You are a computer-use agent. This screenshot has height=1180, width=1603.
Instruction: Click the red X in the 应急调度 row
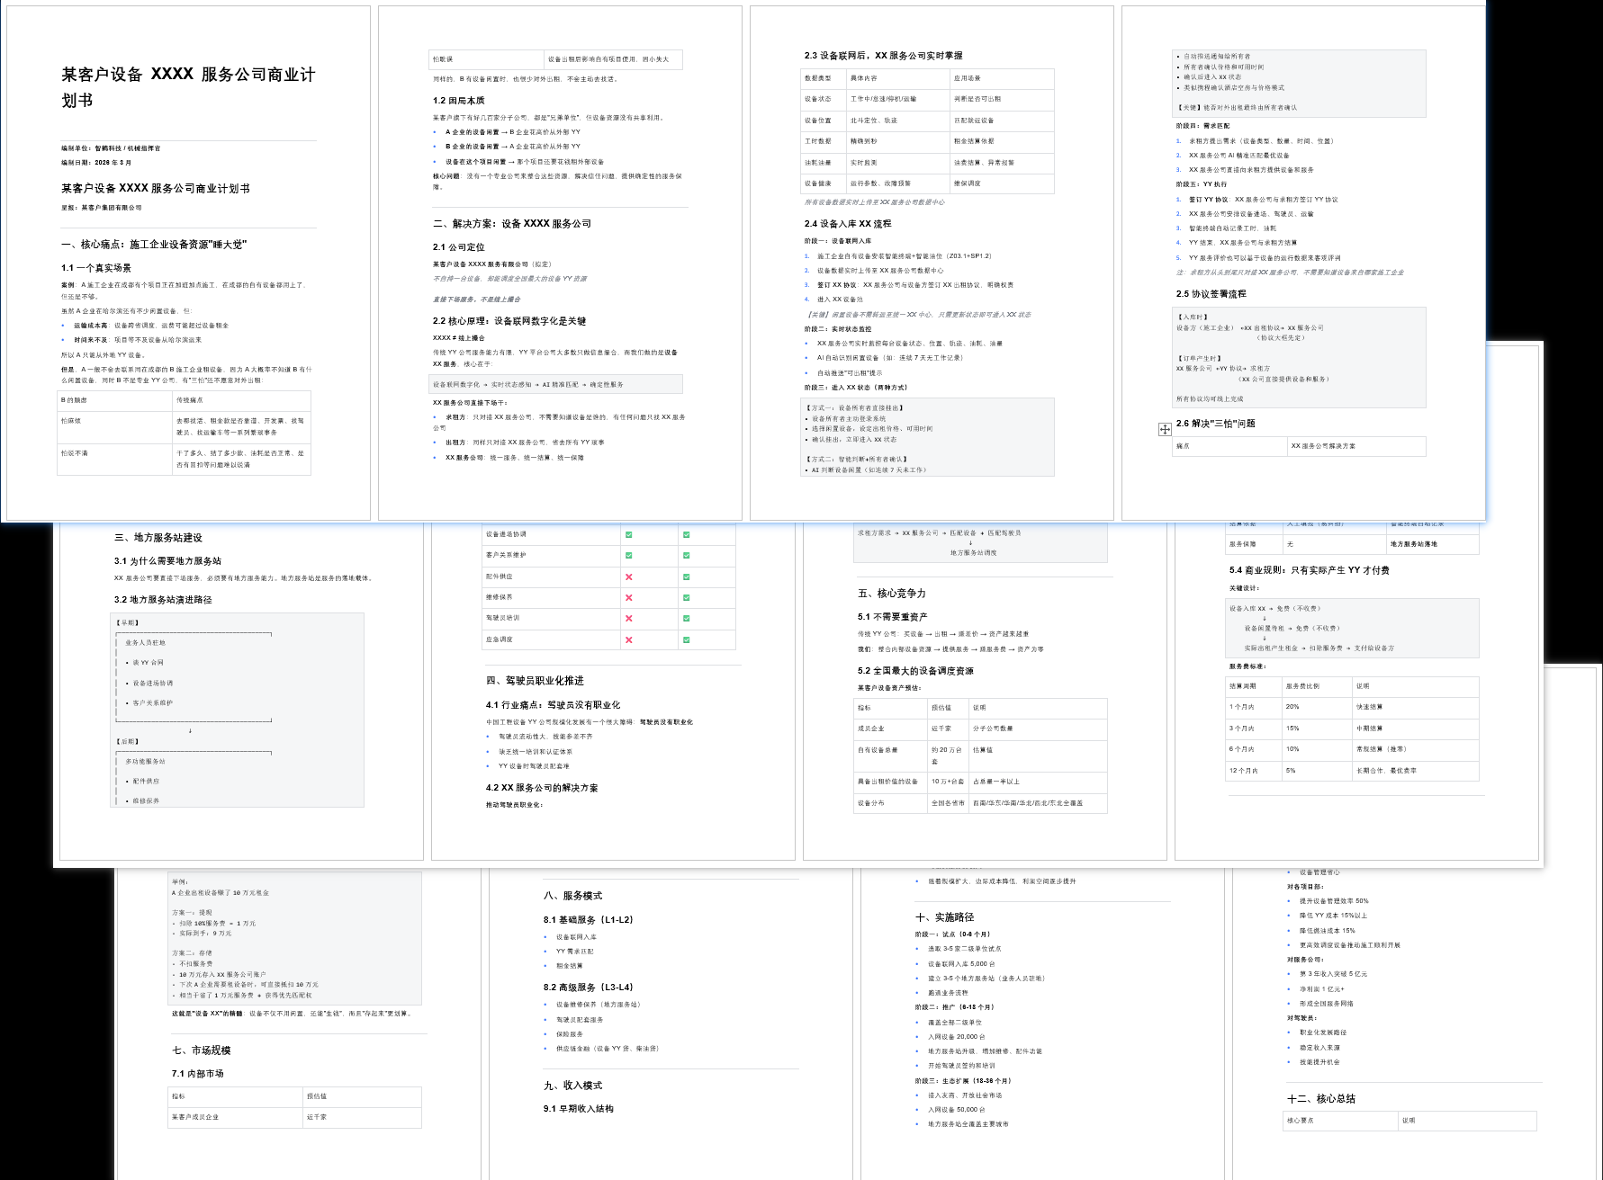click(628, 639)
